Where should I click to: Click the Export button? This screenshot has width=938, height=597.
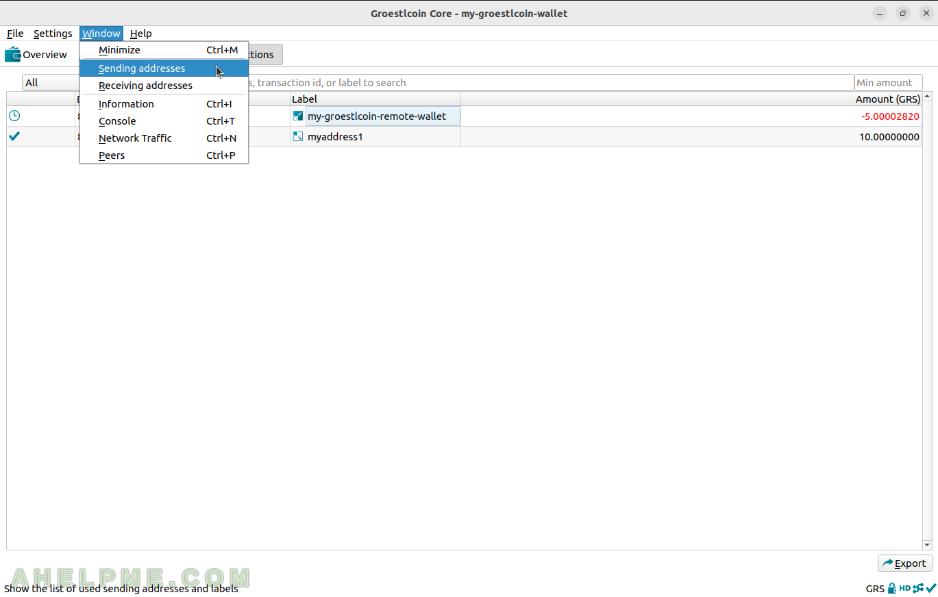pos(904,563)
